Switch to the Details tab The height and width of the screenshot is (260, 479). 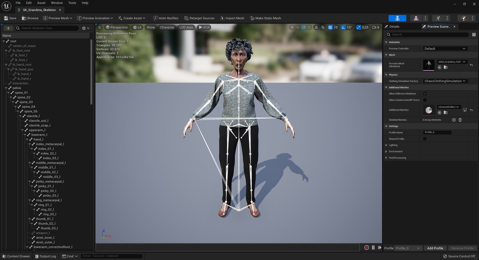(x=394, y=27)
